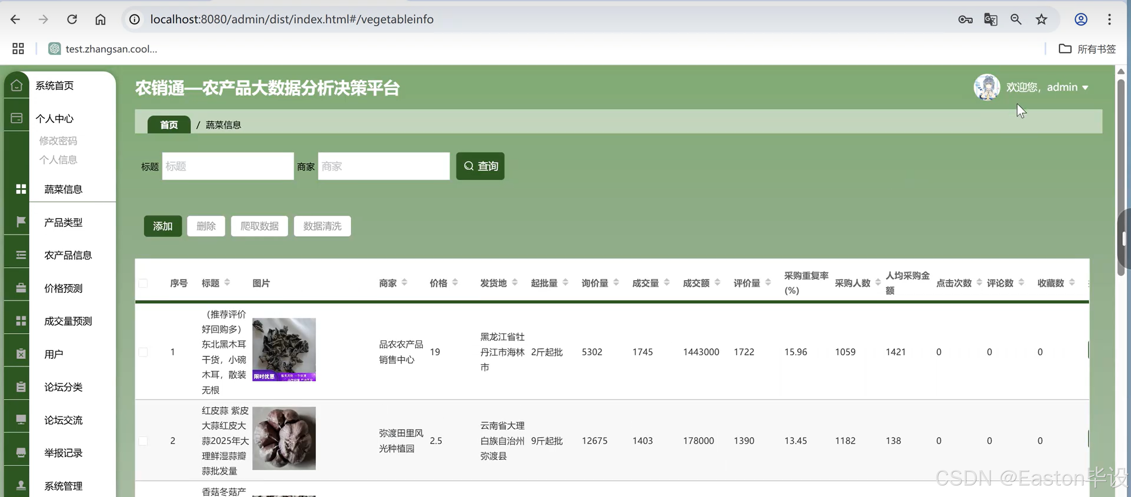Sort by 成交额 using its sort arrows

717,283
